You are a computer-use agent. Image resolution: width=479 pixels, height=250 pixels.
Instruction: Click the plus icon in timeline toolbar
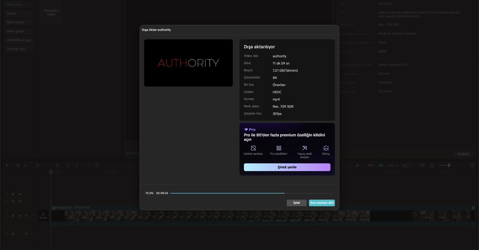coord(7,165)
